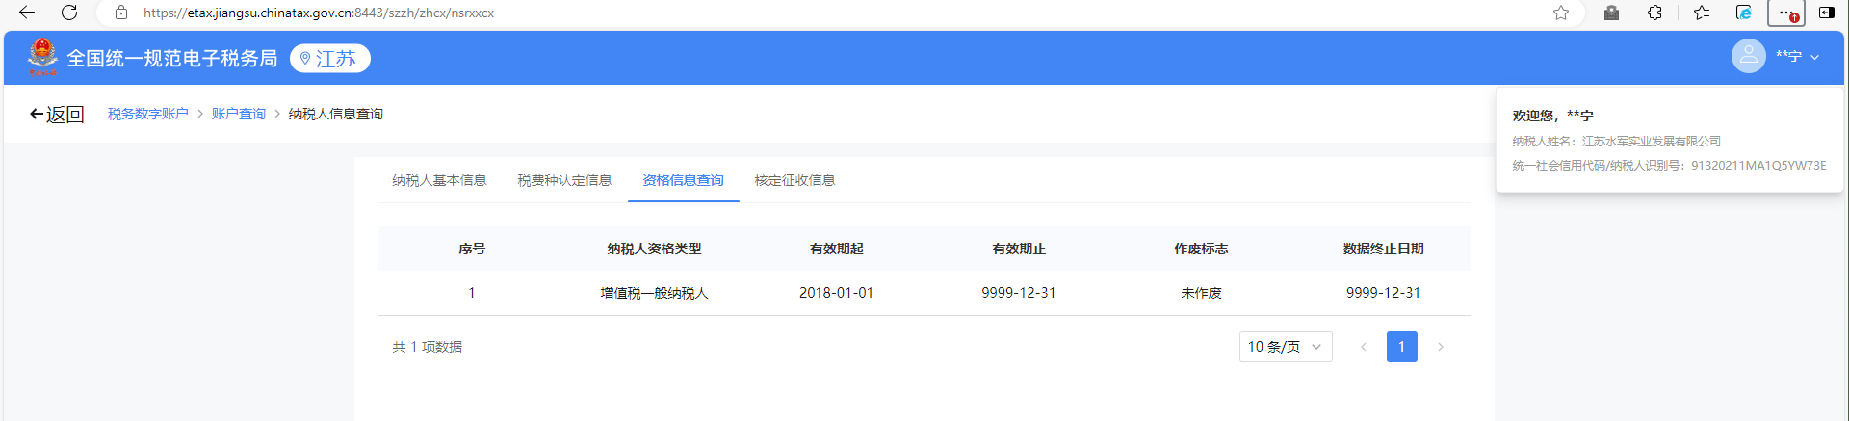Reload the page with the refresh icon
Viewport: 1849px width, 421px height.
tap(69, 13)
